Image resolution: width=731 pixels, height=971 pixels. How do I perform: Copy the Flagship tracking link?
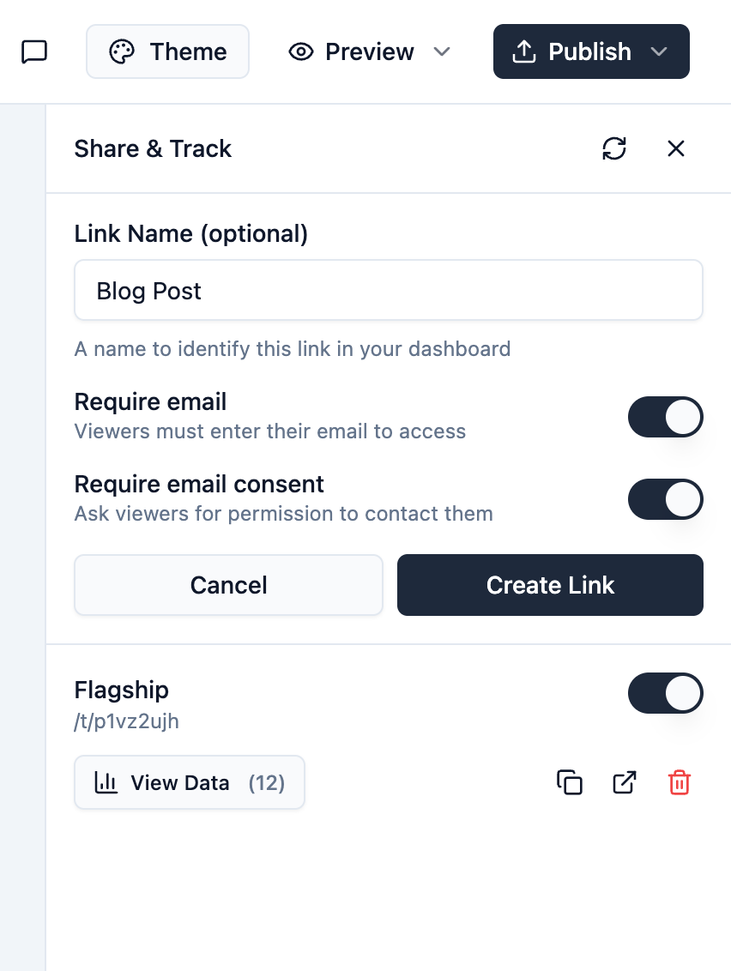[x=569, y=782]
